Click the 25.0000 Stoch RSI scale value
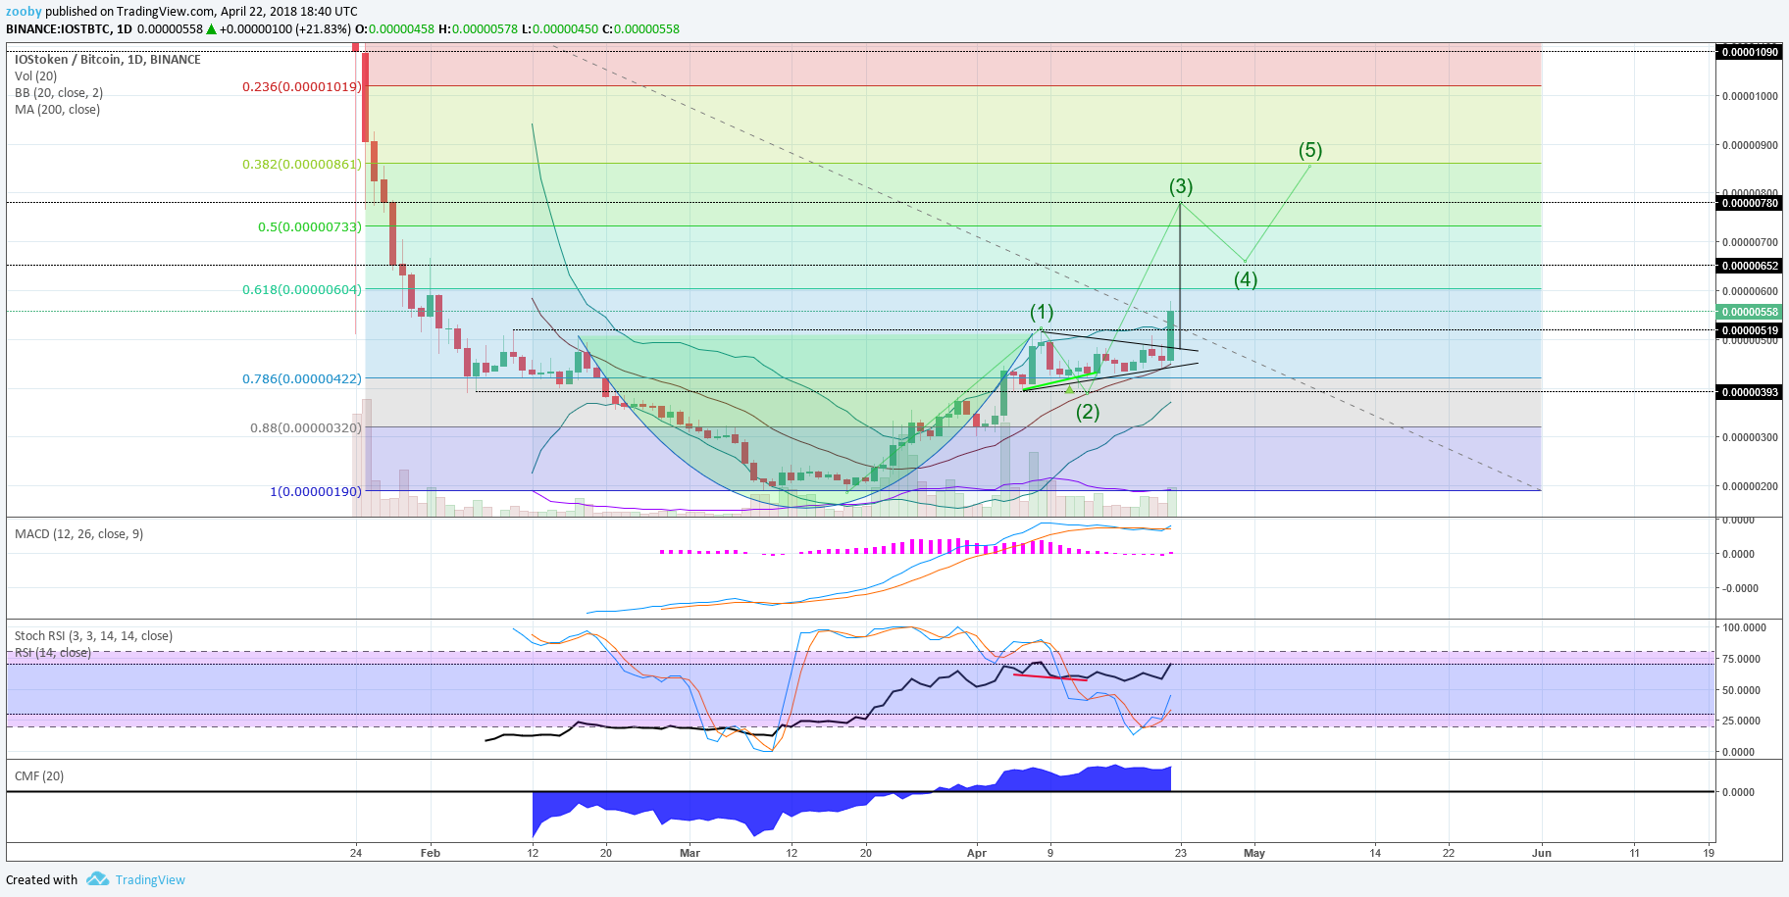Screen dimensions: 1789x897 1741,721
